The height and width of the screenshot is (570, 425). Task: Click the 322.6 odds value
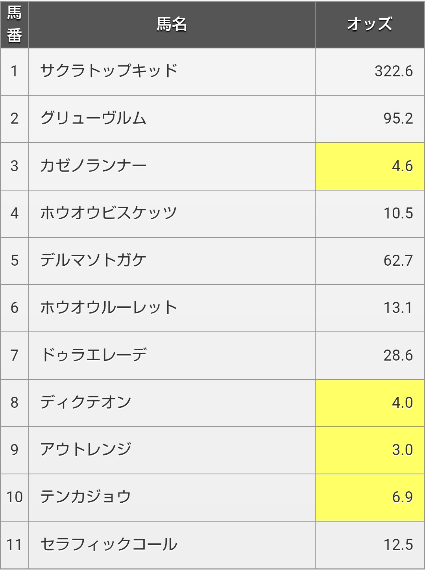[394, 71]
